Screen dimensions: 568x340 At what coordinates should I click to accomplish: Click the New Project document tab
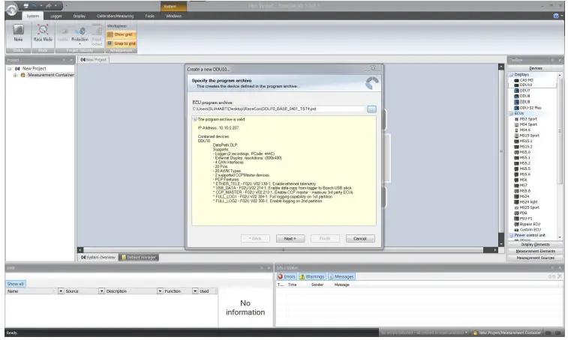pos(94,60)
